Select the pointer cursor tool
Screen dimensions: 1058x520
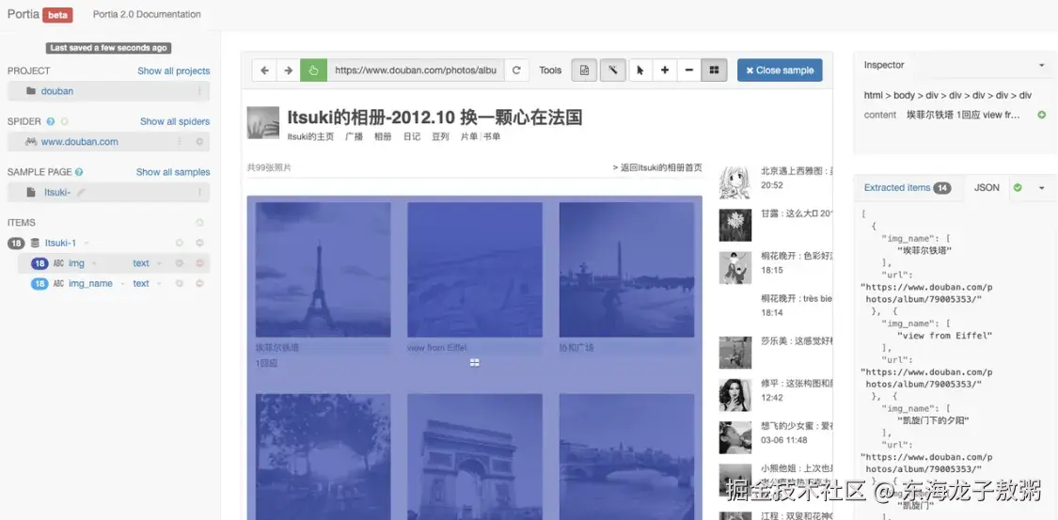[x=640, y=71]
